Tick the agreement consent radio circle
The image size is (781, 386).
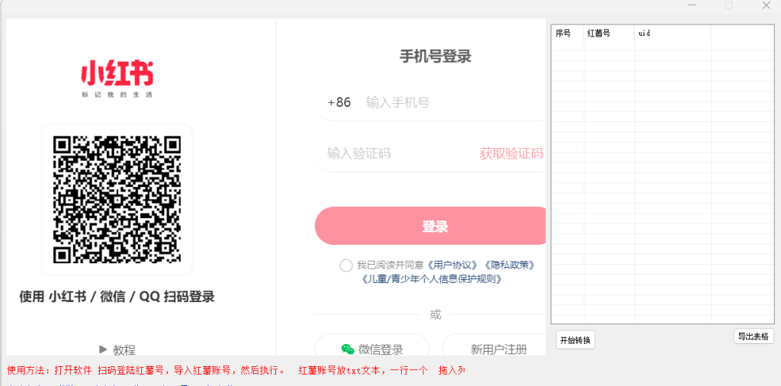pyautogui.click(x=346, y=265)
